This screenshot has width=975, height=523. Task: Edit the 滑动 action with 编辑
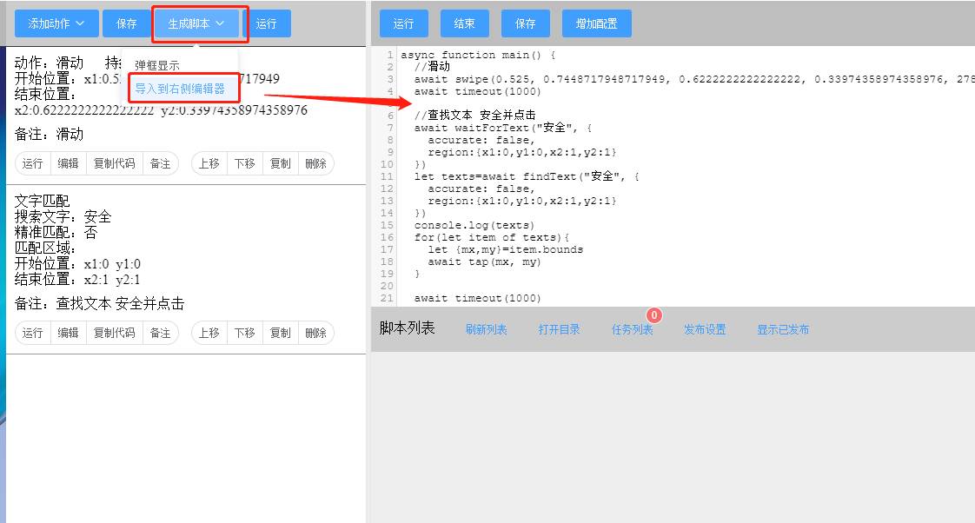[x=69, y=162]
